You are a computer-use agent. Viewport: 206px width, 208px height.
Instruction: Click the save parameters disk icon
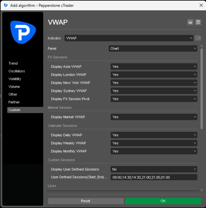(x=198, y=22)
